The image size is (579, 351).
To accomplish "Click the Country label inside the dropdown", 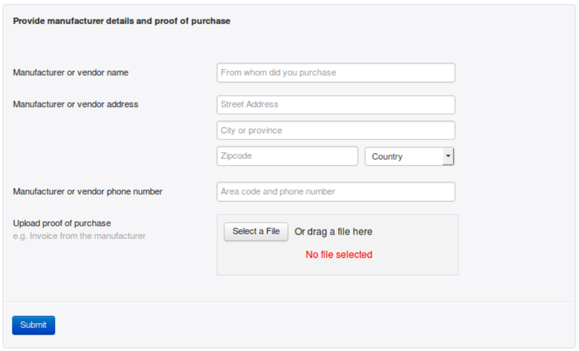I will [387, 157].
